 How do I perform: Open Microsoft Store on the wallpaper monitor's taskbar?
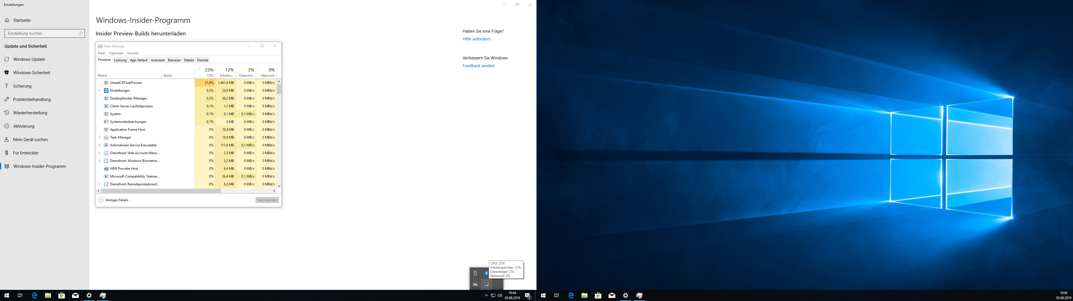tap(598, 296)
